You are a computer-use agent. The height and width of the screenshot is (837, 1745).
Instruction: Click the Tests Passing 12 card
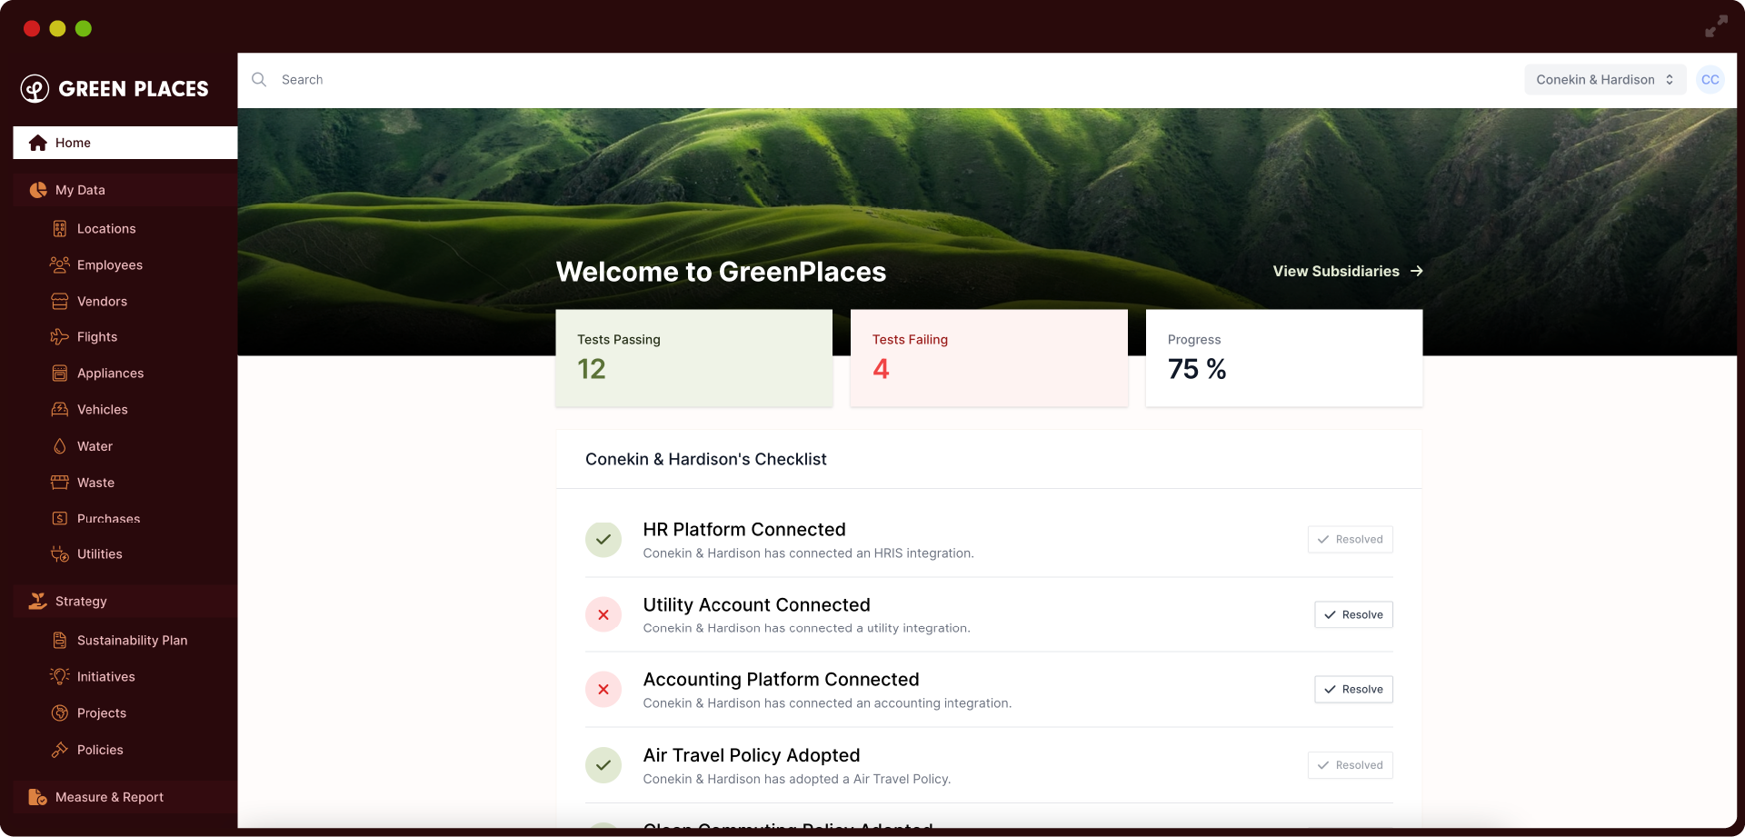click(x=694, y=358)
